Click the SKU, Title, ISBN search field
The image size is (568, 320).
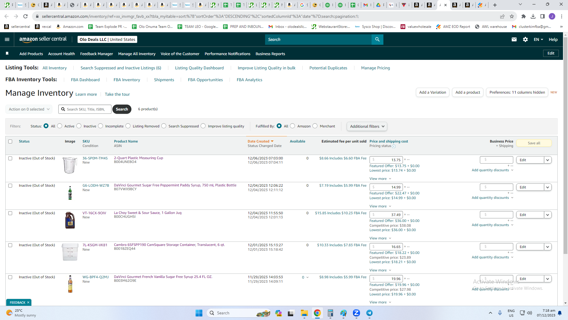click(x=85, y=109)
